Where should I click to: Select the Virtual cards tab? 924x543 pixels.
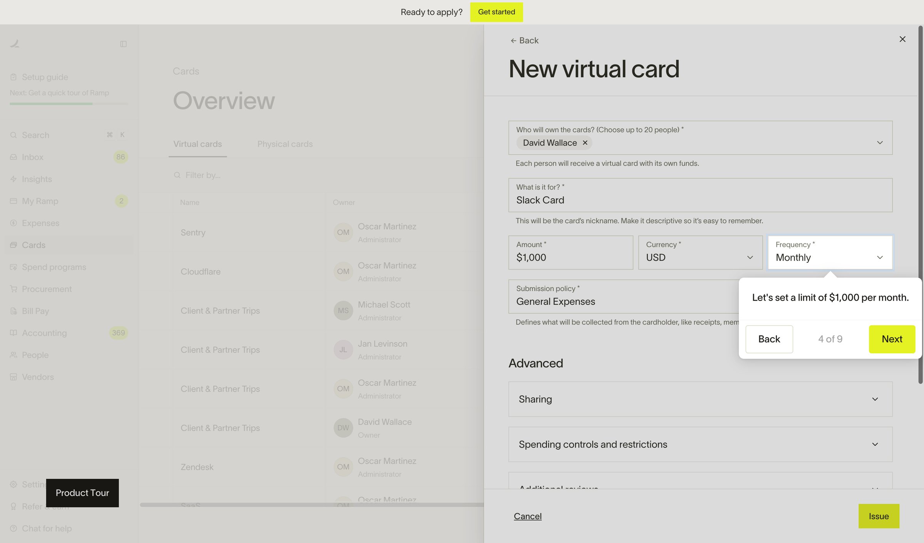click(x=198, y=144)
